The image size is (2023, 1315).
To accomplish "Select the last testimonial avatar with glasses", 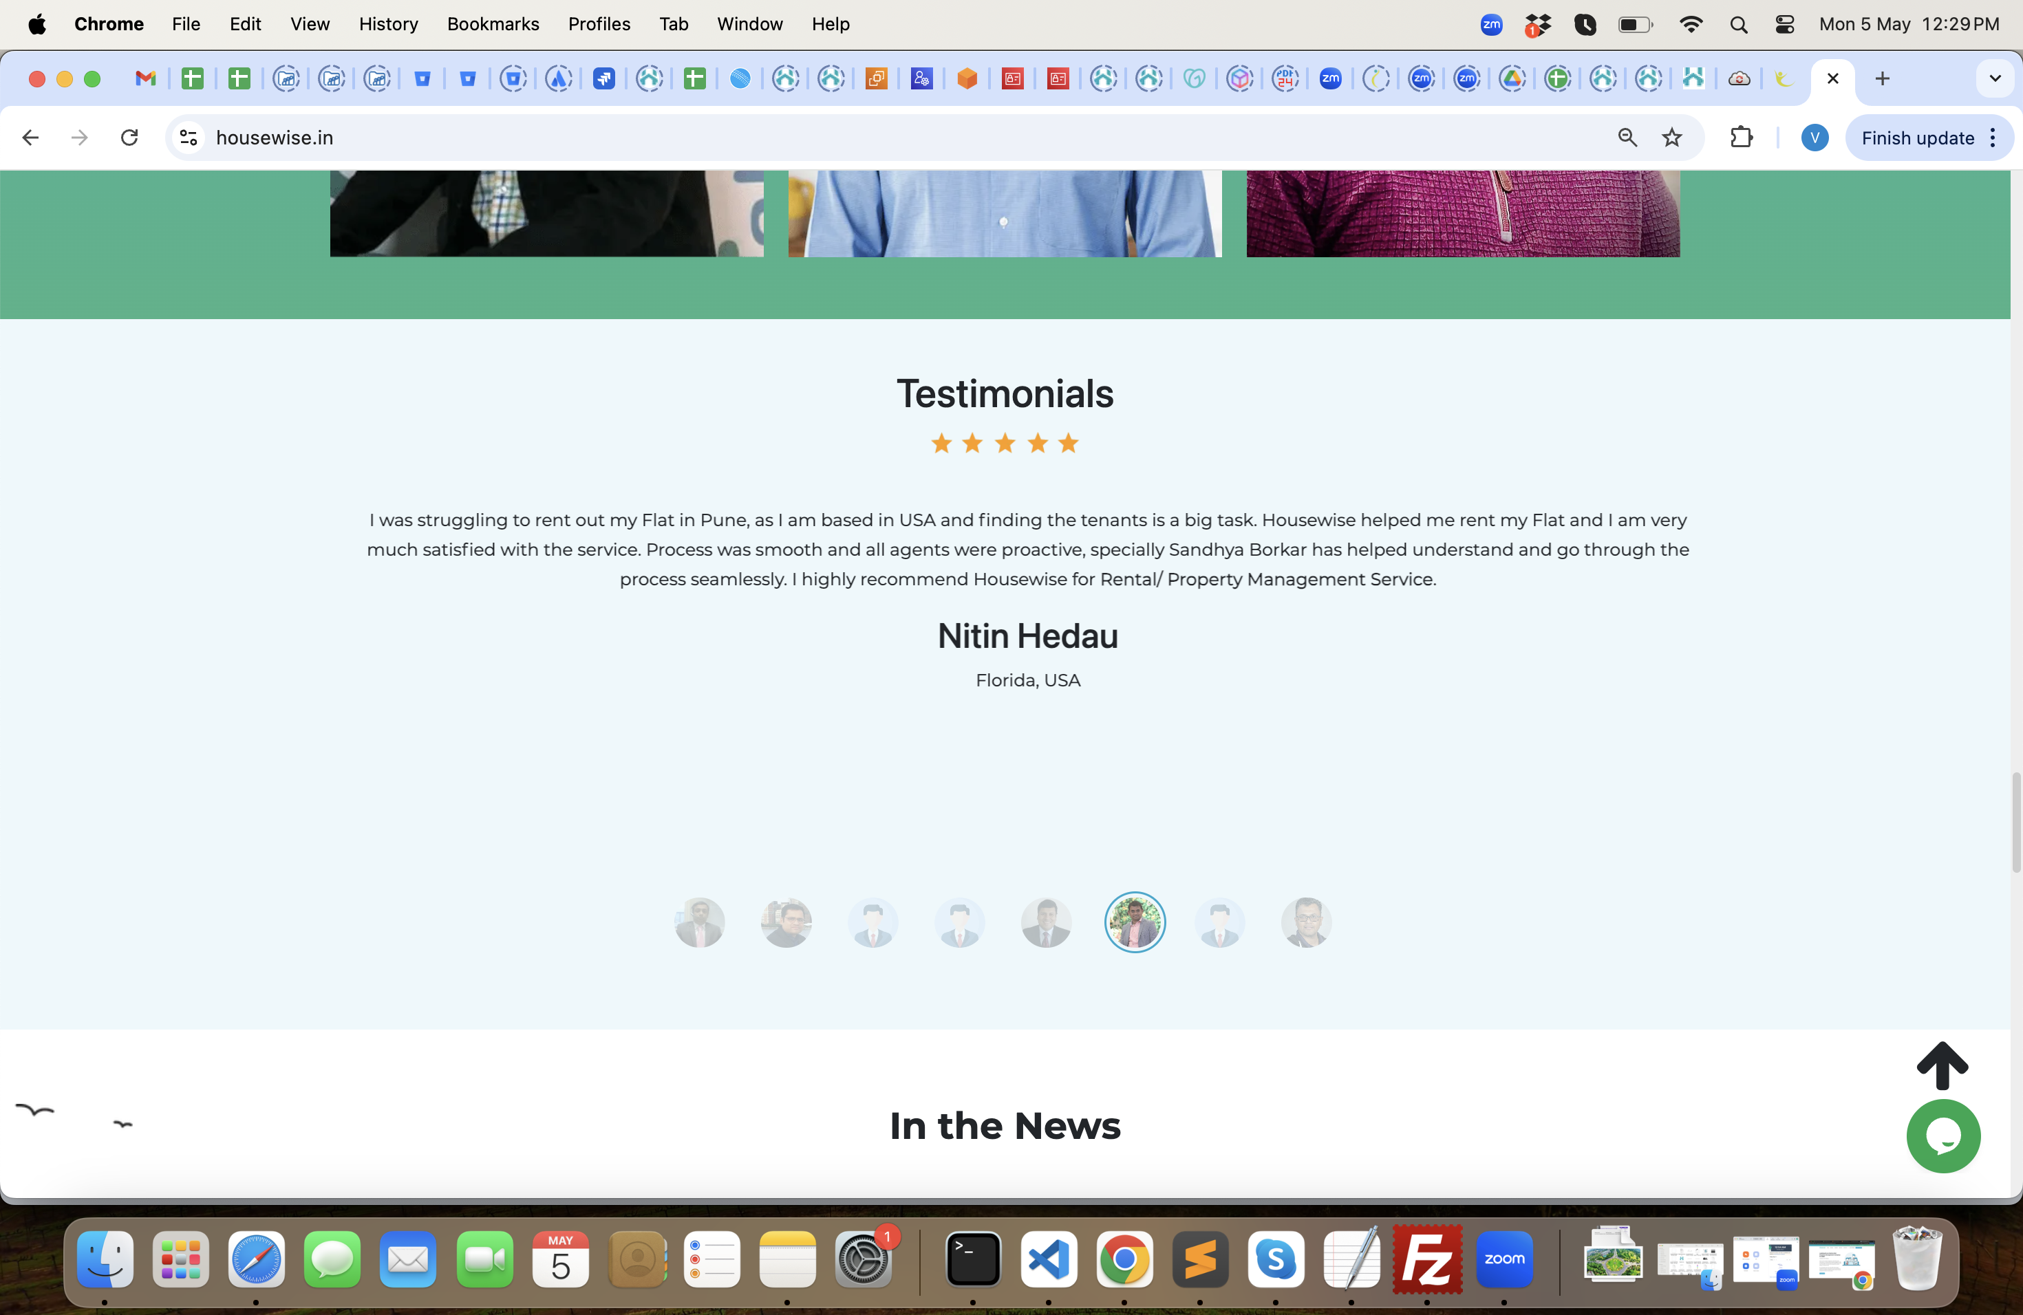I will [x=1307, y=922].
